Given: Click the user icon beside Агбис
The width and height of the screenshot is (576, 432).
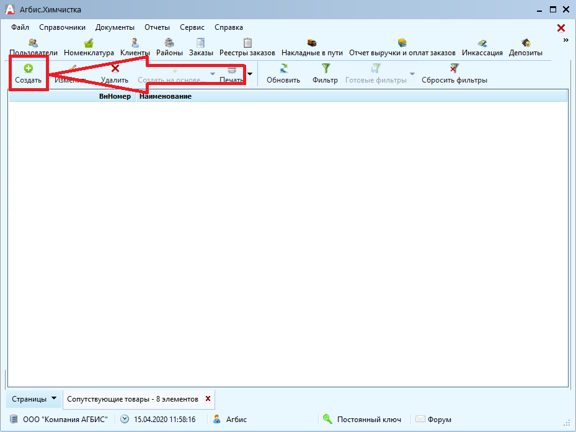Looking at the screenshot, I should [x=217, y=419].
